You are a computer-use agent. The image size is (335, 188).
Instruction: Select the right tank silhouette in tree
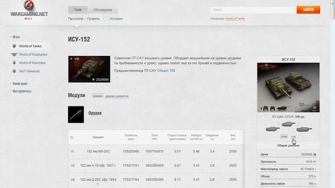(304, 129)
